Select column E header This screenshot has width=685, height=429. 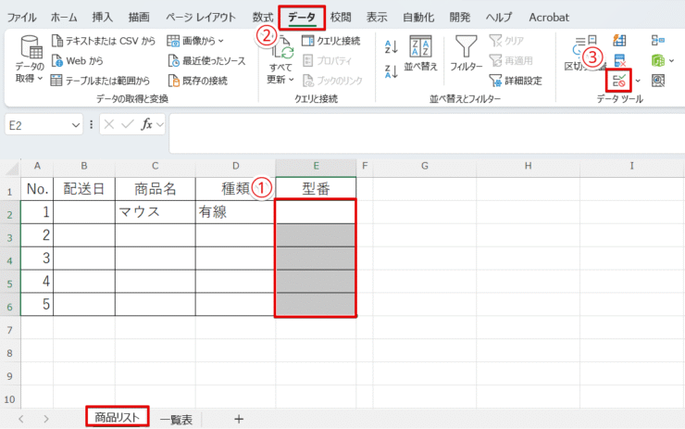coord(316,166)
